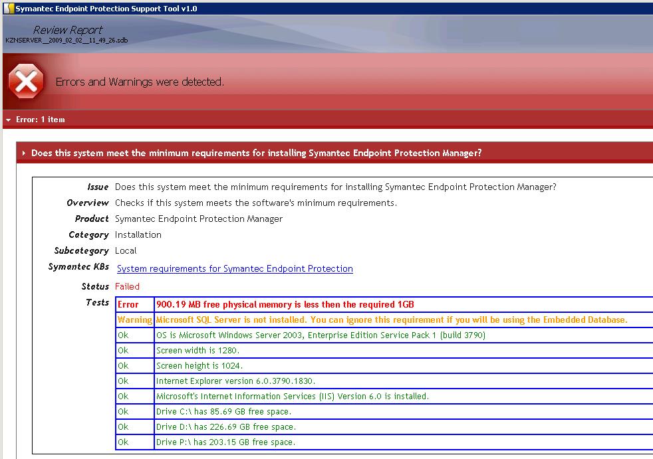Click 'Drive C:\ has 85.69 GB free space.'
The image size is (653, 459).
[x=223, y=412]
